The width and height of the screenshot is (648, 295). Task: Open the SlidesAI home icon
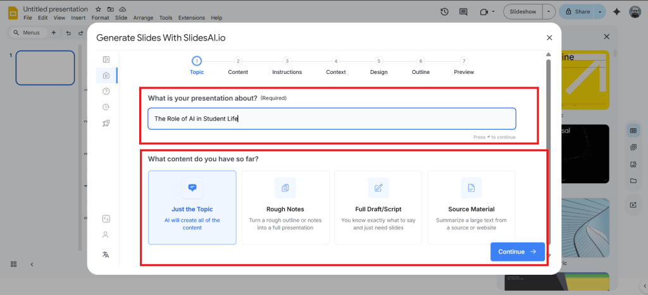tap(106, 75)
